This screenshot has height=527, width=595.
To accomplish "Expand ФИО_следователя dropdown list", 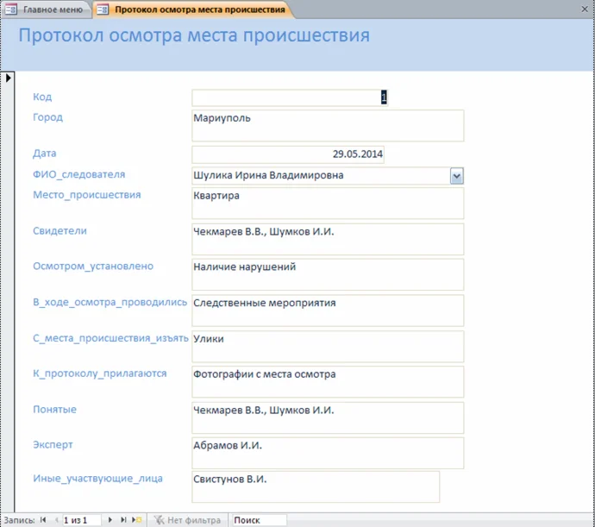I will [457, 176].
